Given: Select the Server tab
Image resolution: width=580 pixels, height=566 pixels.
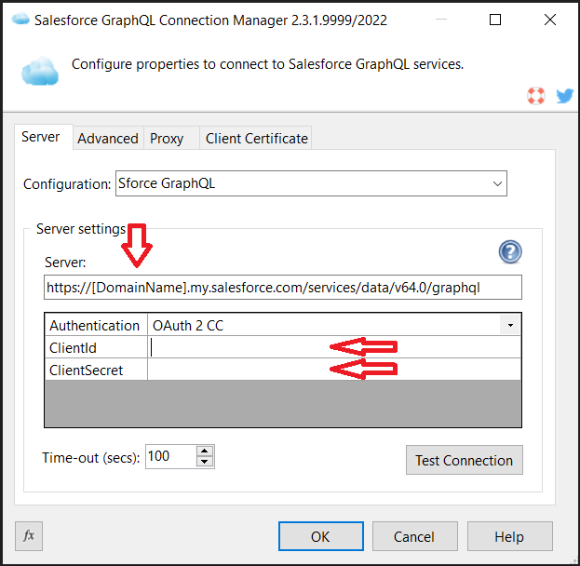Looking at the screenshot, I should coord(41,137).
